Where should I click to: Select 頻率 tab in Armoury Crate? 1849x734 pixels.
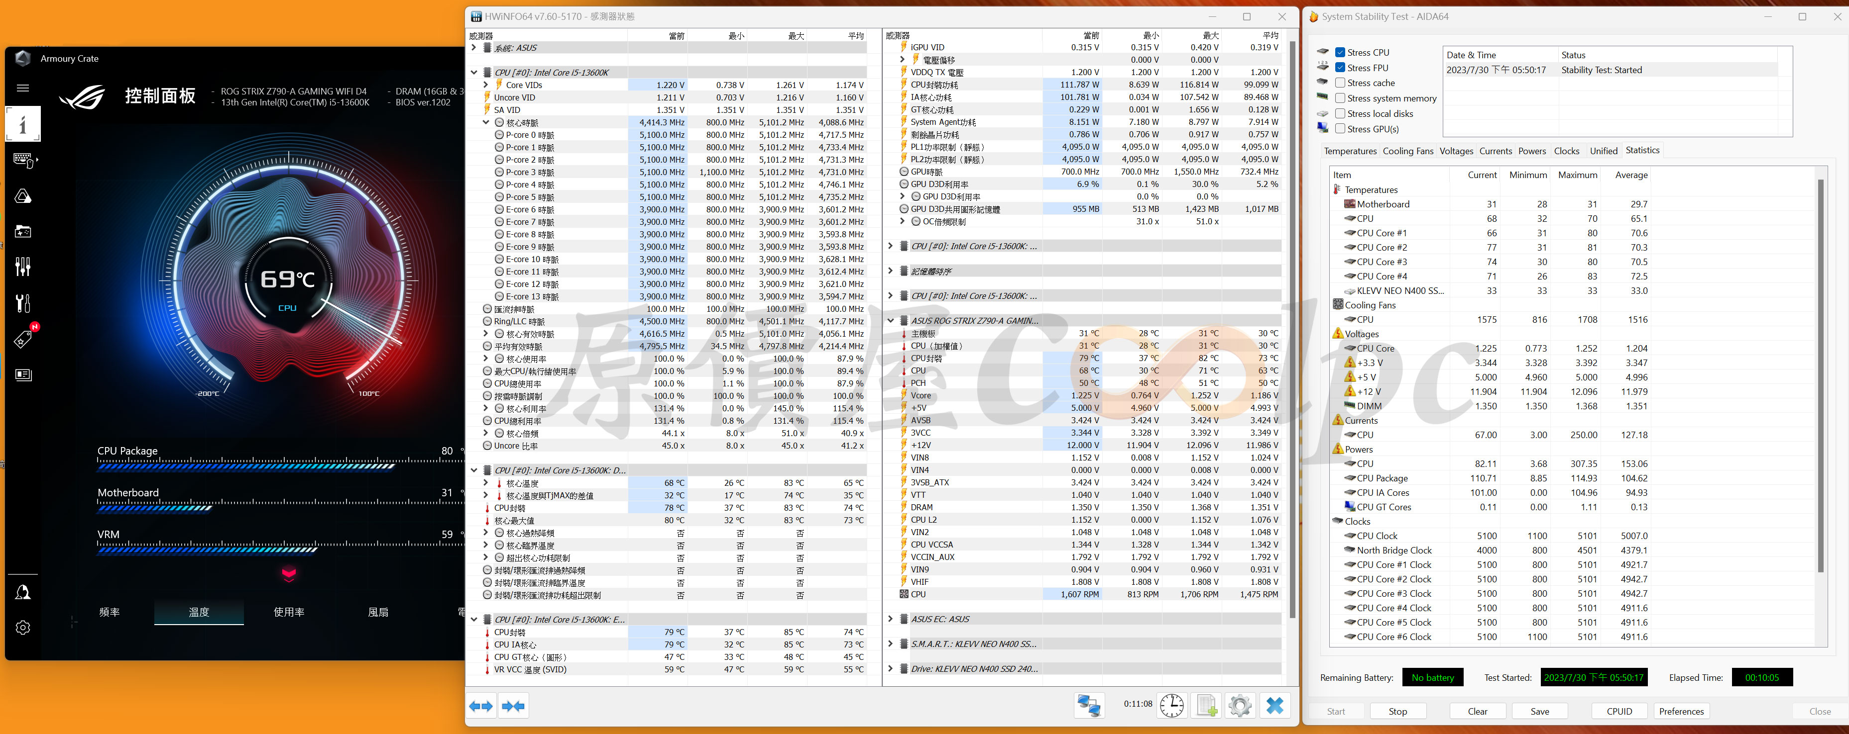pos(109,612)
